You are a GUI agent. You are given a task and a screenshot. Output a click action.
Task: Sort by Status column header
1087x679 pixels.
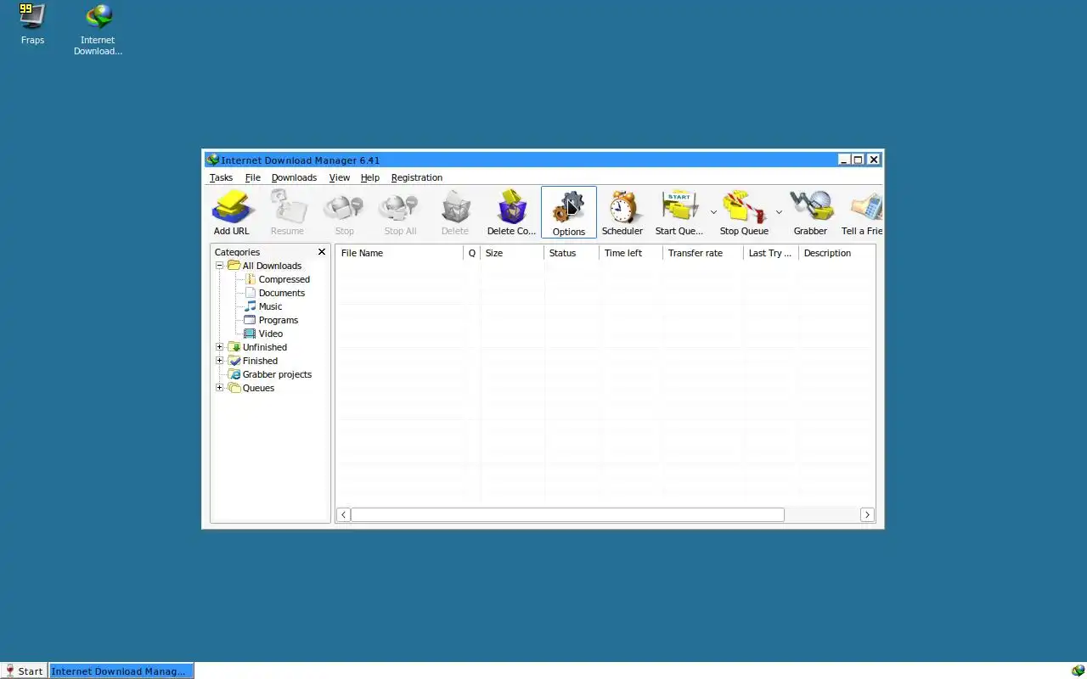click(x=572, y=253)
